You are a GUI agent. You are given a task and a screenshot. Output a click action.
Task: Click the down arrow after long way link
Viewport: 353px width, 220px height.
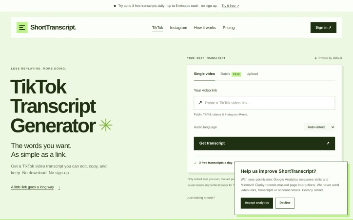click(x=59, y=187)
